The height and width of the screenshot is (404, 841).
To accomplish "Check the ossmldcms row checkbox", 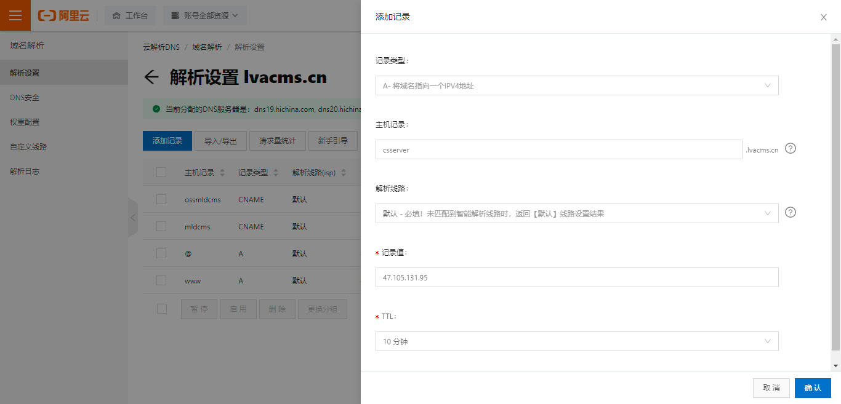I will click(x=161, y=199).
